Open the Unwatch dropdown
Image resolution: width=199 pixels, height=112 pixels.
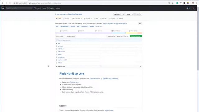click(x=118, y=14)
